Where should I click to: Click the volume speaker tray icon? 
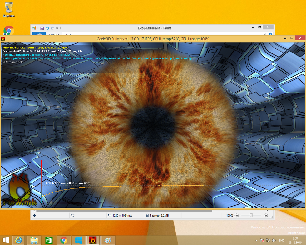click(274, 240)
